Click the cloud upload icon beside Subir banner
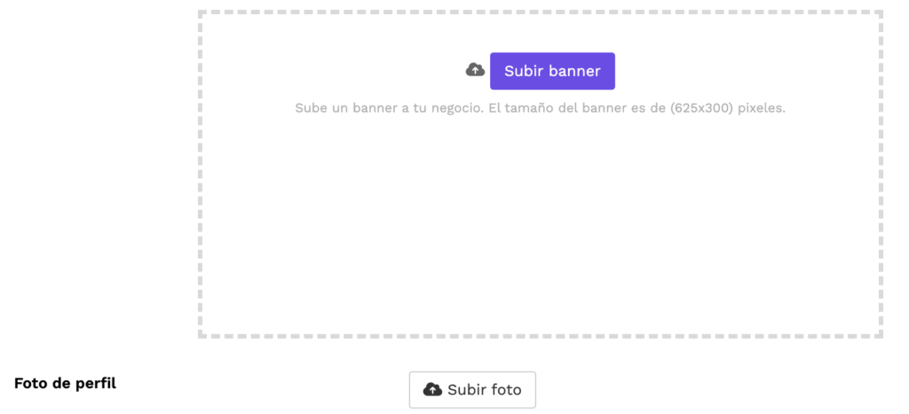 point(476,70)
